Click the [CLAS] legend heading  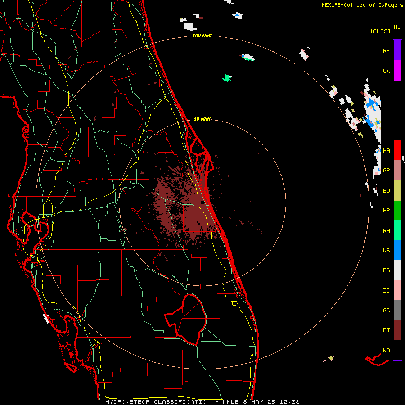point(380,31)
